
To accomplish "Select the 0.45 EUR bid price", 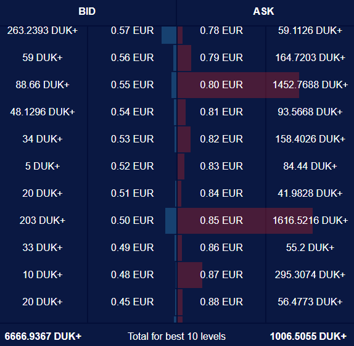I will click(133, 302).
